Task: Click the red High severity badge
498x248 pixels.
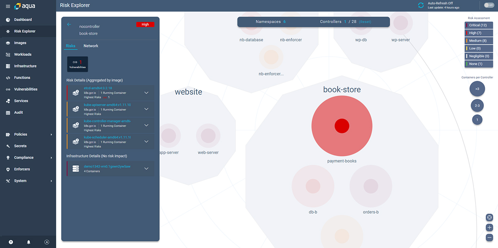Action: click(x=145, y=24)
